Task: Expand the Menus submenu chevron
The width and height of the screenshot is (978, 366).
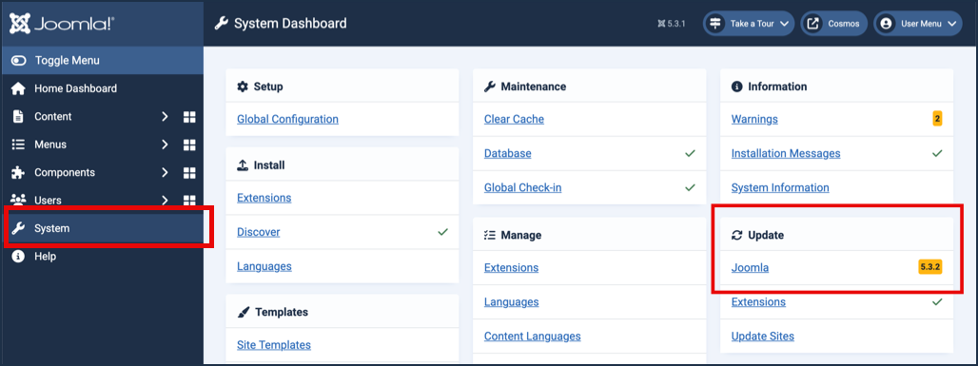Action: (165, 144)
